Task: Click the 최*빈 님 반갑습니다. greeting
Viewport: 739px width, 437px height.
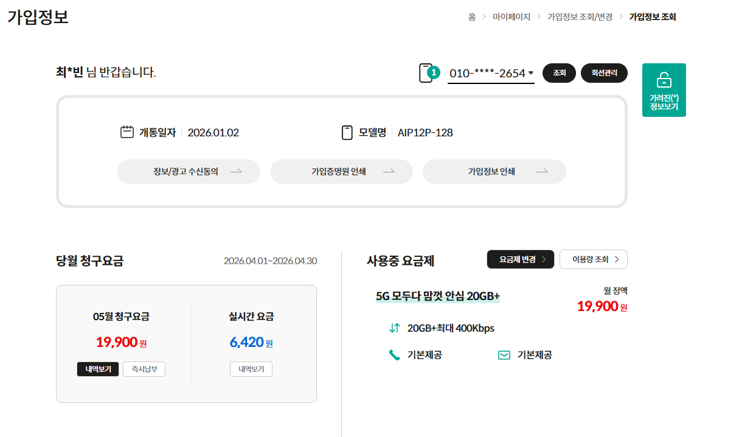Action: [x=106, y=72]
